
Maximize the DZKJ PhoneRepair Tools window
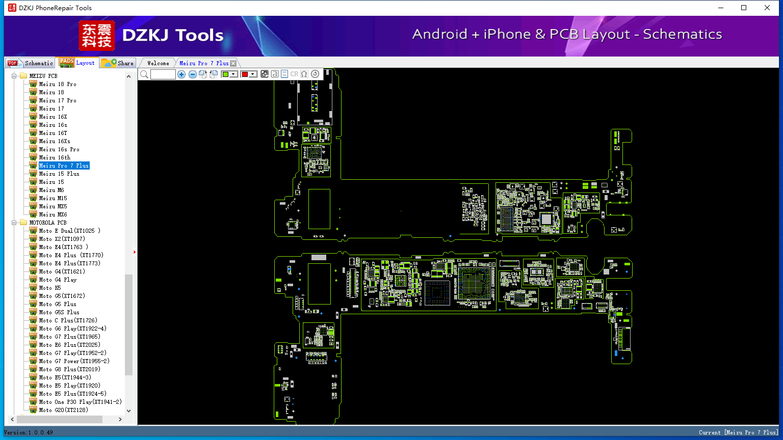tap(744, 8)
